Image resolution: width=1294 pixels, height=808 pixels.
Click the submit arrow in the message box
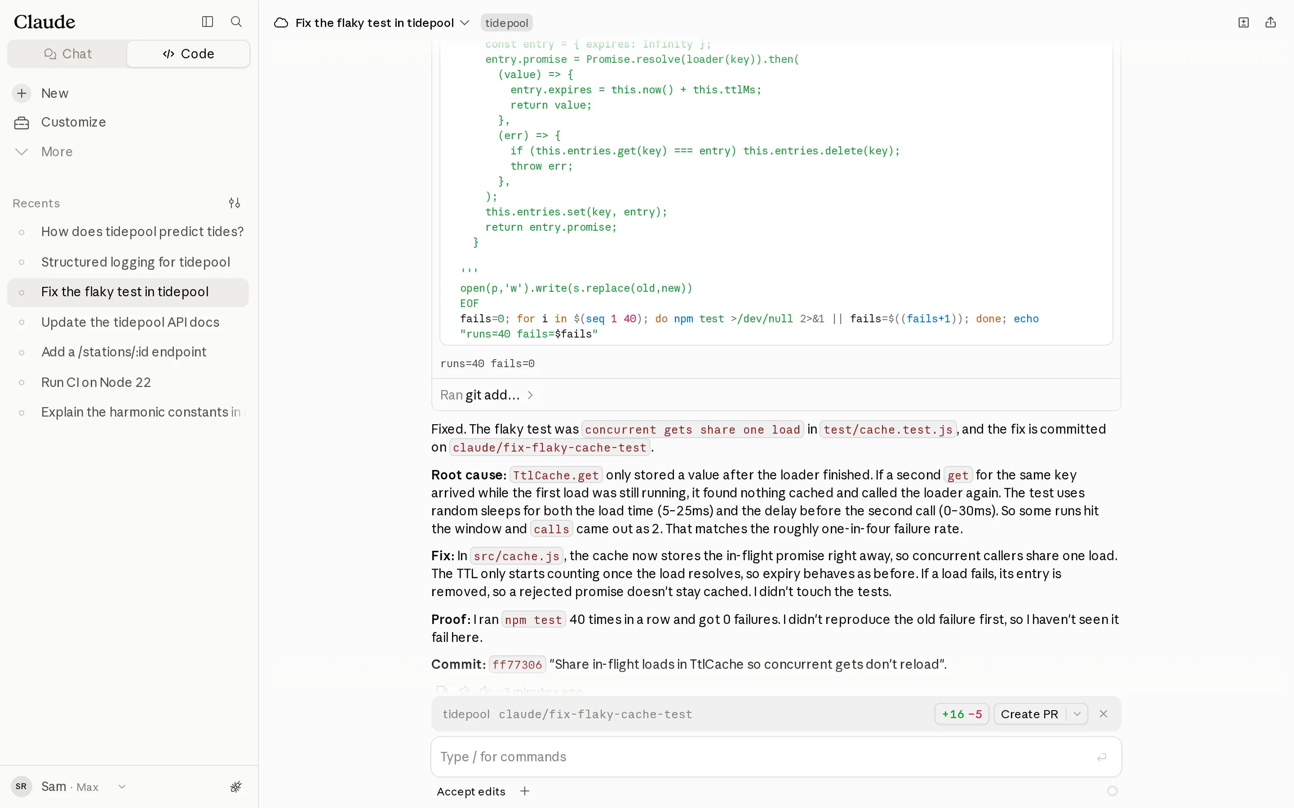pyautogui.click(x=1102, y=757)
